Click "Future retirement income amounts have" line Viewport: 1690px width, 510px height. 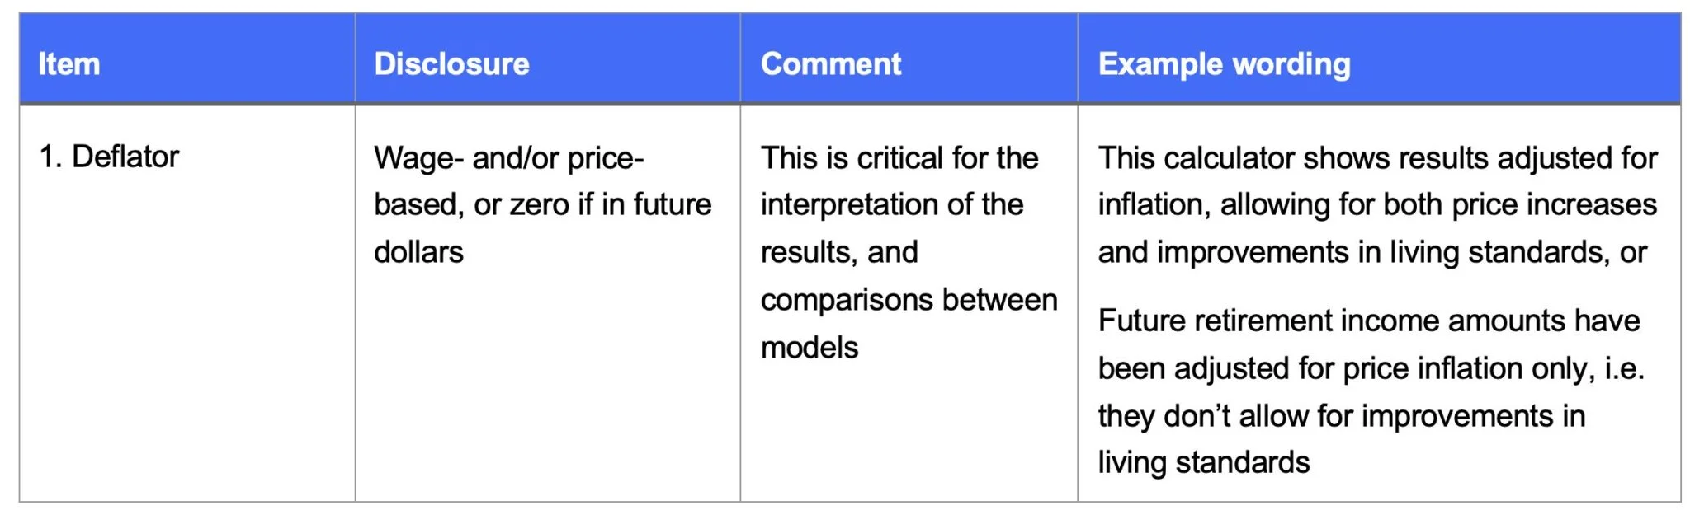[1368, 321]
